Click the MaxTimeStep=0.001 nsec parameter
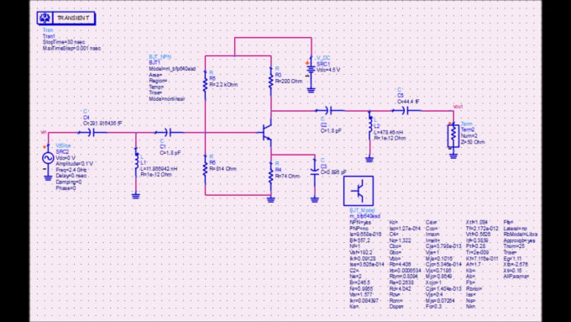571x322 pixels. 72,48
